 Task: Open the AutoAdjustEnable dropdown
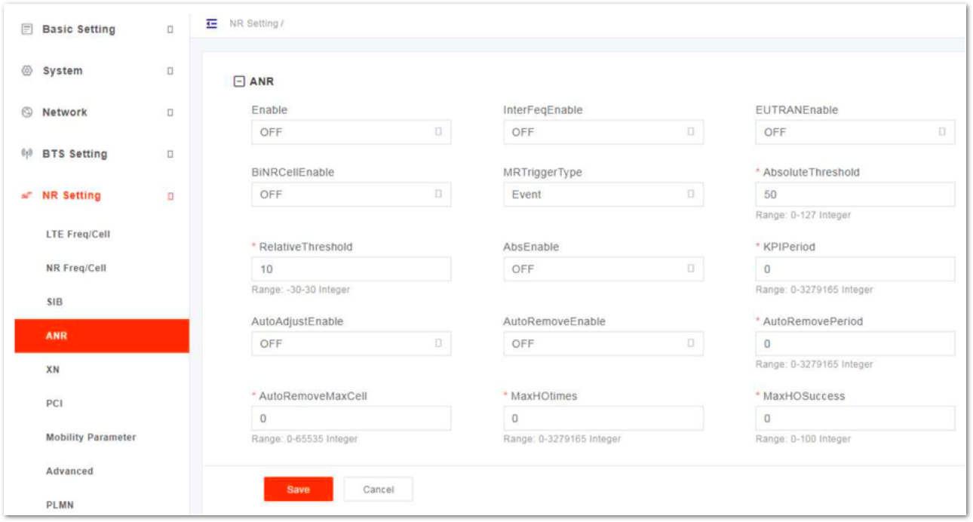[351, 344]
